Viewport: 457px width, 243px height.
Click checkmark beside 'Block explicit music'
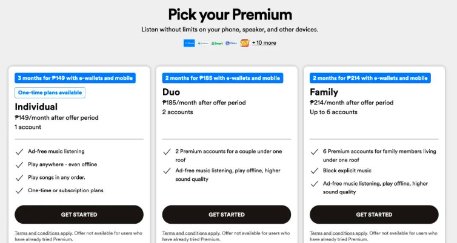[x=314, y=171]
